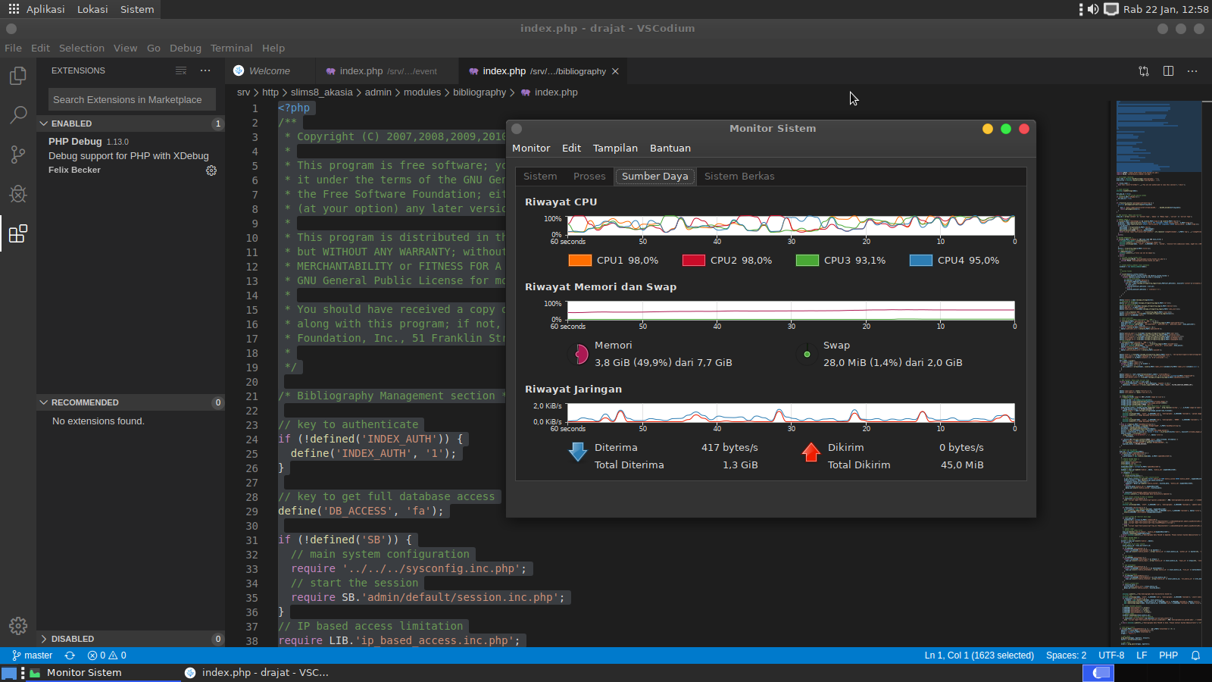Click the Open Changes icon in editor toolbar

pyautogui.click(x=1144, y=71)
